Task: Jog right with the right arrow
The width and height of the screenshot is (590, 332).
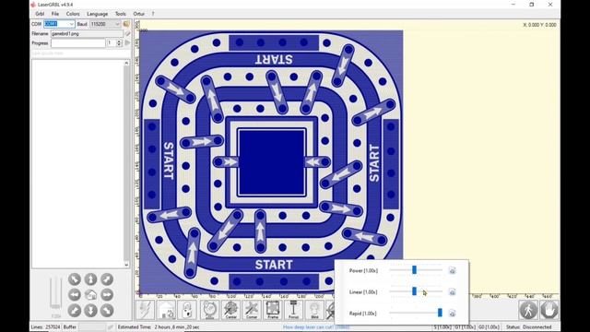Action: (107, 295)
